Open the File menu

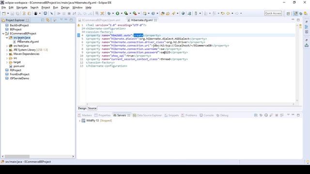click(3, 8)
